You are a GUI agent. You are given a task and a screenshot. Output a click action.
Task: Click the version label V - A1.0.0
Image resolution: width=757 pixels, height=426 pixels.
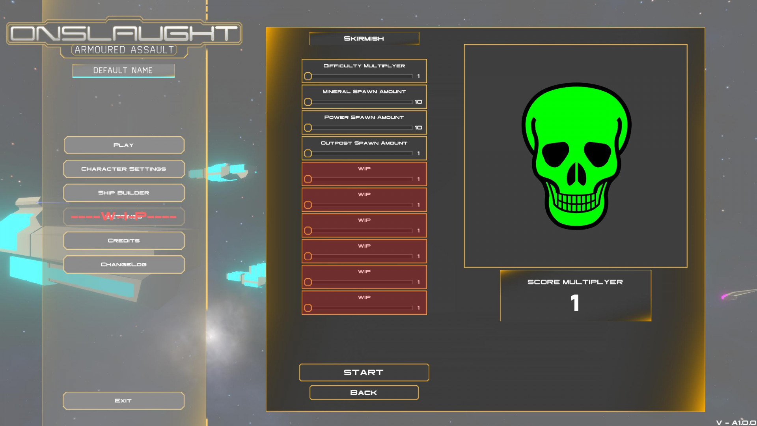click(x=736, y=422)
